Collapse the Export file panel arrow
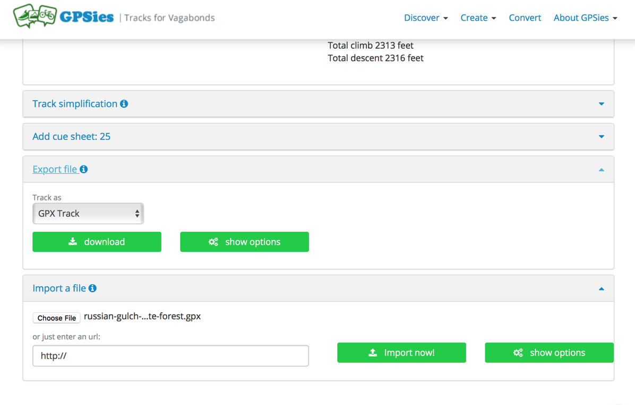Image resolution: width=635 pixels, height=405 pixels. click(x=602, y=170)
